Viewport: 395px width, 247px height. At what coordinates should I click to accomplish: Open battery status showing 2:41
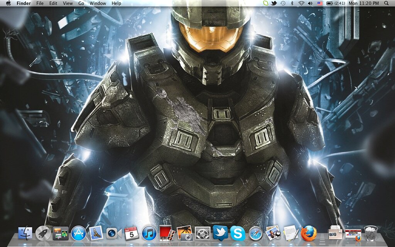pos(335,3)
